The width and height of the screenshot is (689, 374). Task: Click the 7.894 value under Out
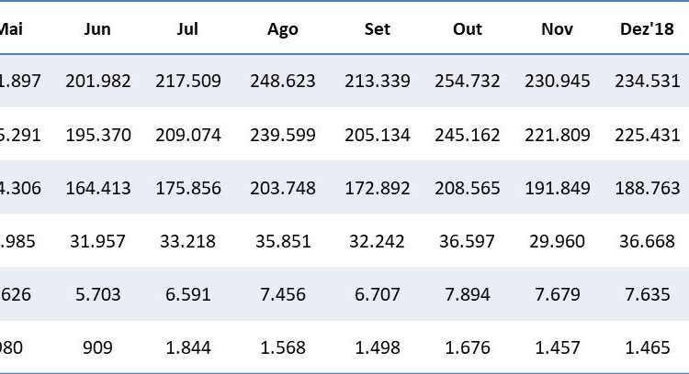pyautogui.click(x=468, y=294)
